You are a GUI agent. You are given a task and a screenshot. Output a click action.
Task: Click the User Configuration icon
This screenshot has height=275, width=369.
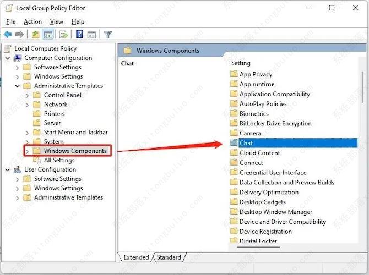(x=18, y=169)
